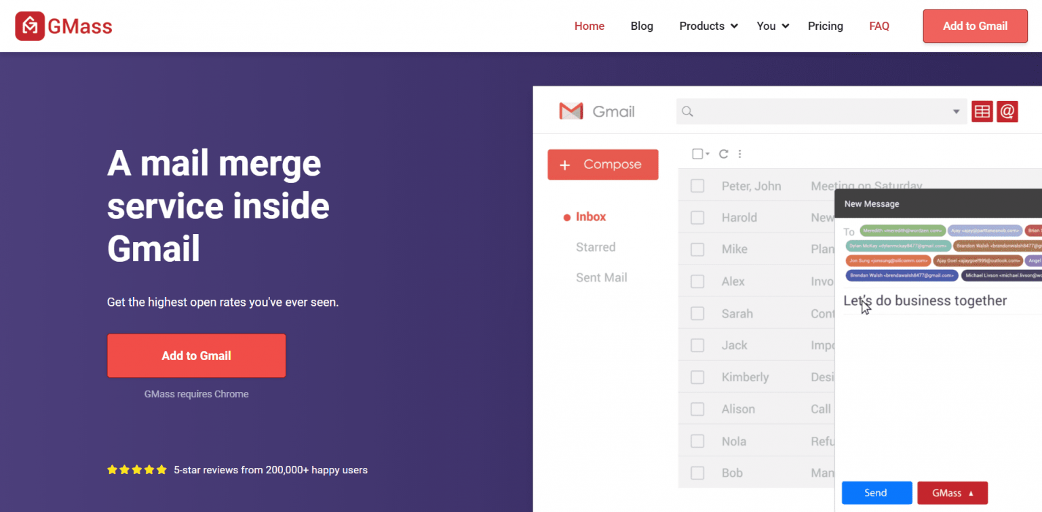Click the Add to Gmail hero button
Viewport: 1042px width, 512px height.
tap(196, 355)
